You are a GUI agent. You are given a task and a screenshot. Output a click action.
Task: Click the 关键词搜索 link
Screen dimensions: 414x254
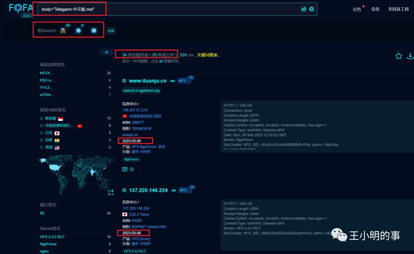[207, 55]
